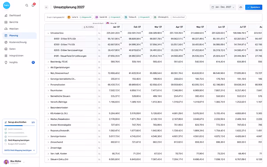The image size is (267, 167).
Task: Expand the Raumkosten row
Action: [x=48, y=90]
